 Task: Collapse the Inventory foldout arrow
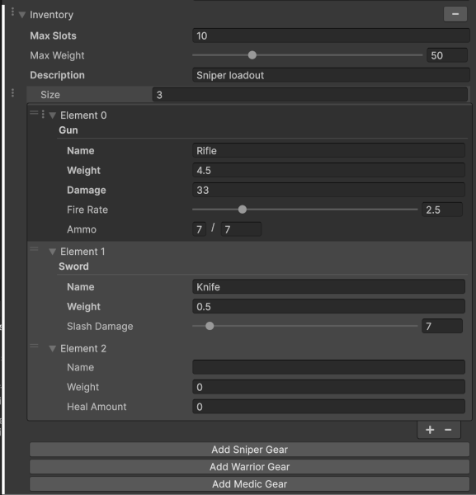point(21,15)
